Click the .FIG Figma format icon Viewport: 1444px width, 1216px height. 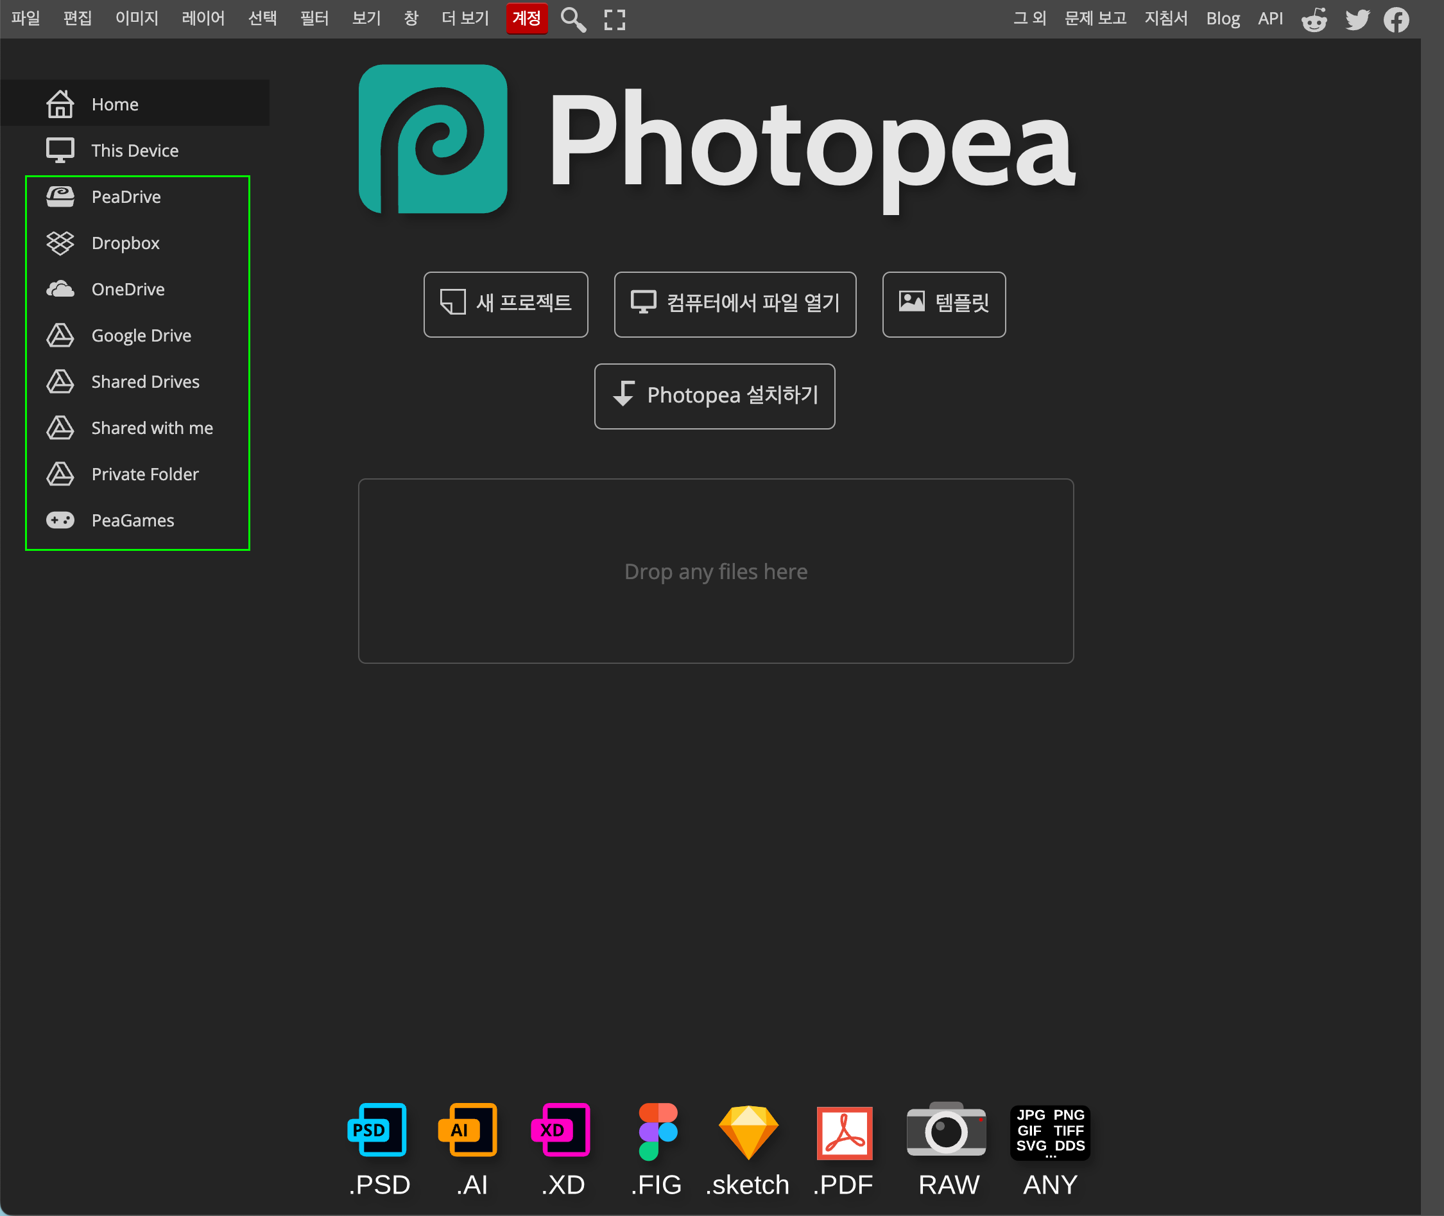pos(657,1131)
